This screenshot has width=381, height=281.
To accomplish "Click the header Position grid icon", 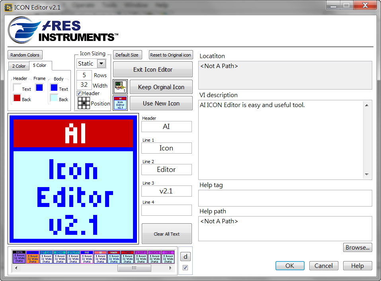I will pos(84,103).
